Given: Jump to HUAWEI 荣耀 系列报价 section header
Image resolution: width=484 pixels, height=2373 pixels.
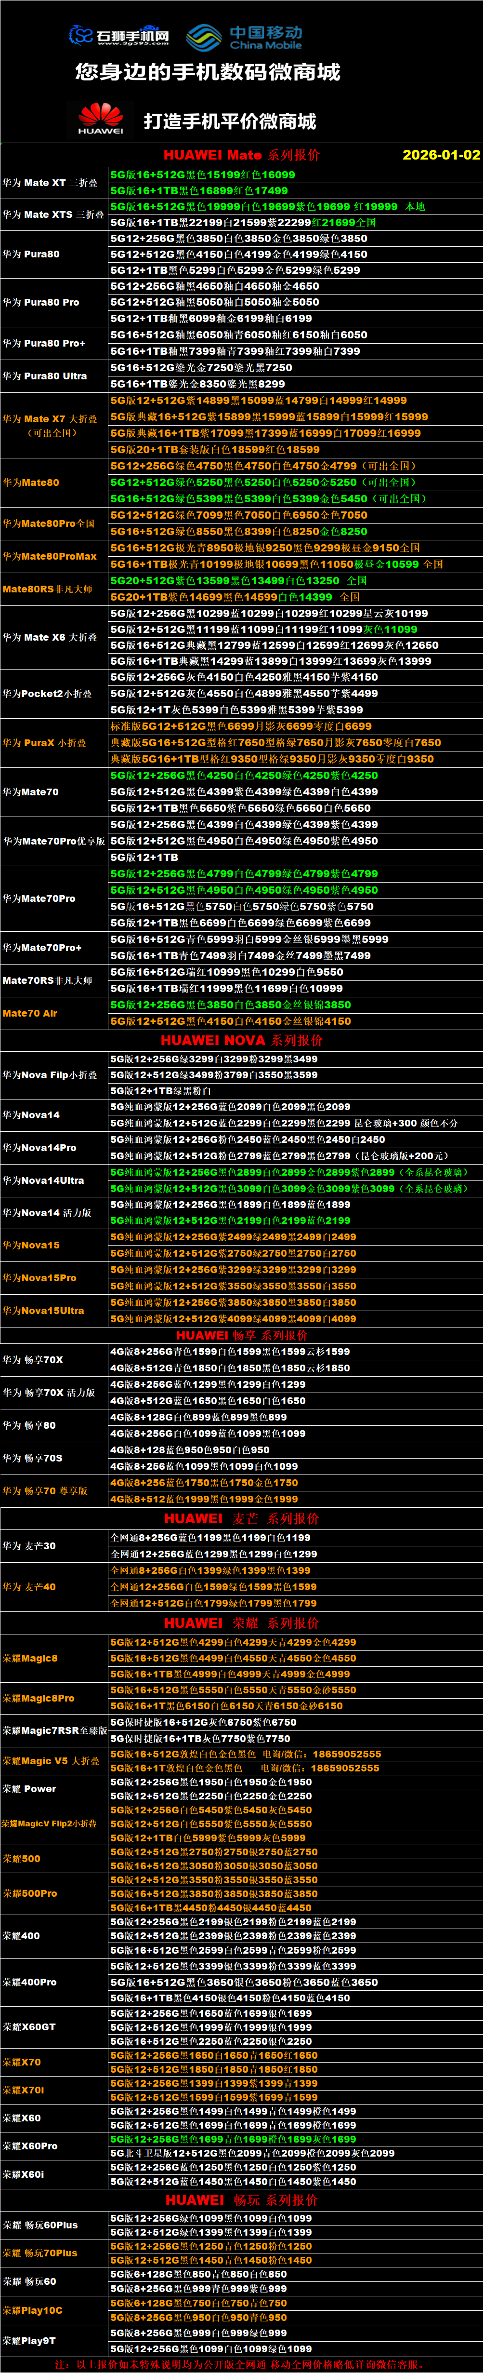Looking at the screenshot, I should (x=241, y=1623).
